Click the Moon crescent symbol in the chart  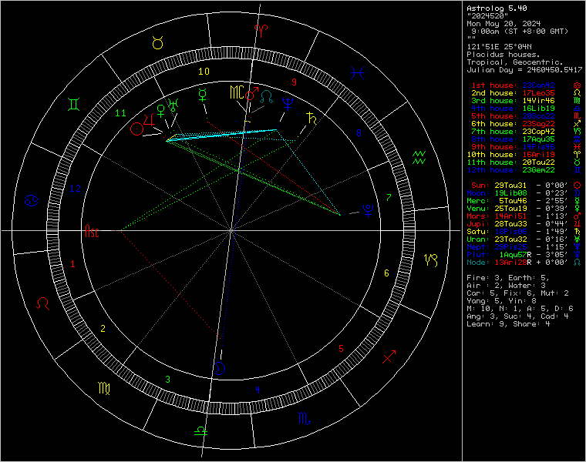220,368
